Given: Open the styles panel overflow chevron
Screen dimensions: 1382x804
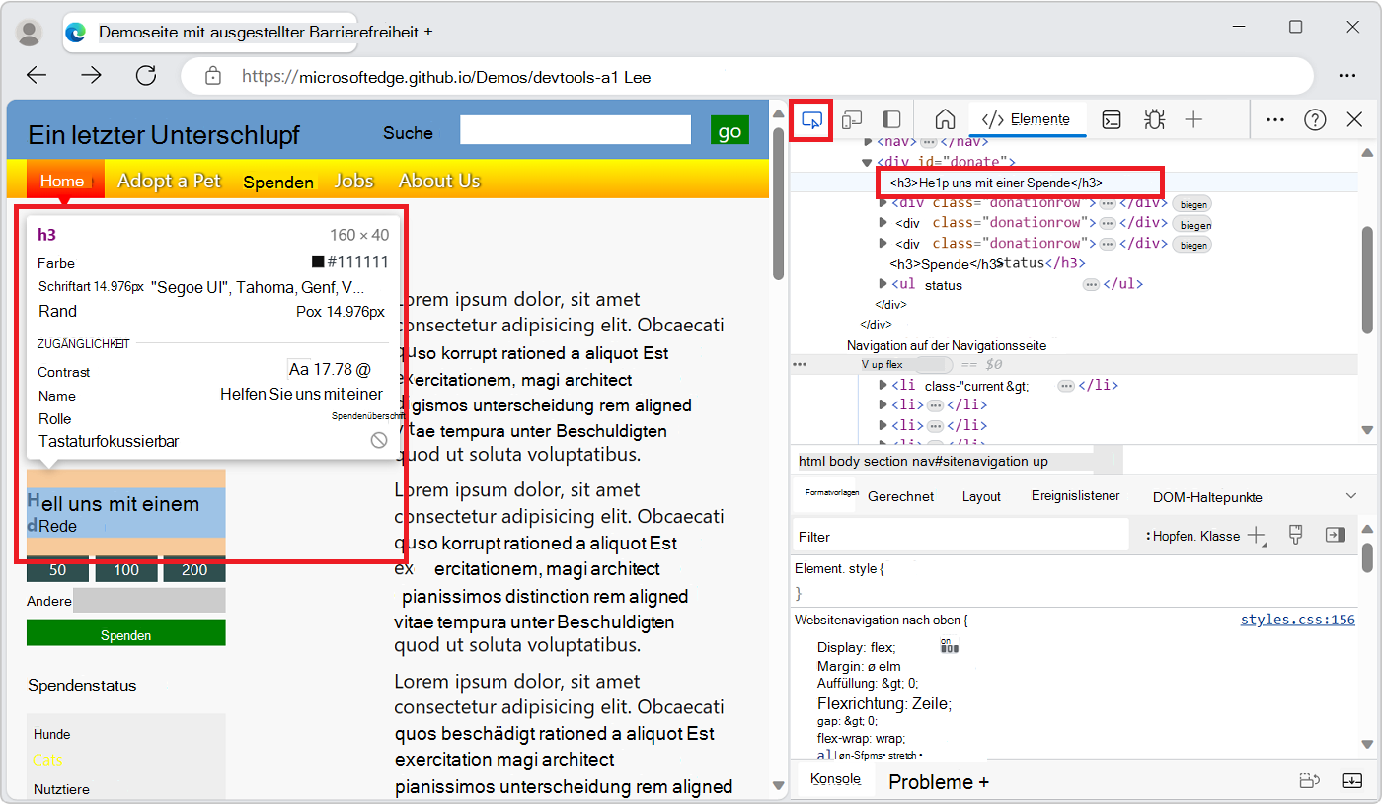Looking at the screenshot, I should pos(1351,495).
